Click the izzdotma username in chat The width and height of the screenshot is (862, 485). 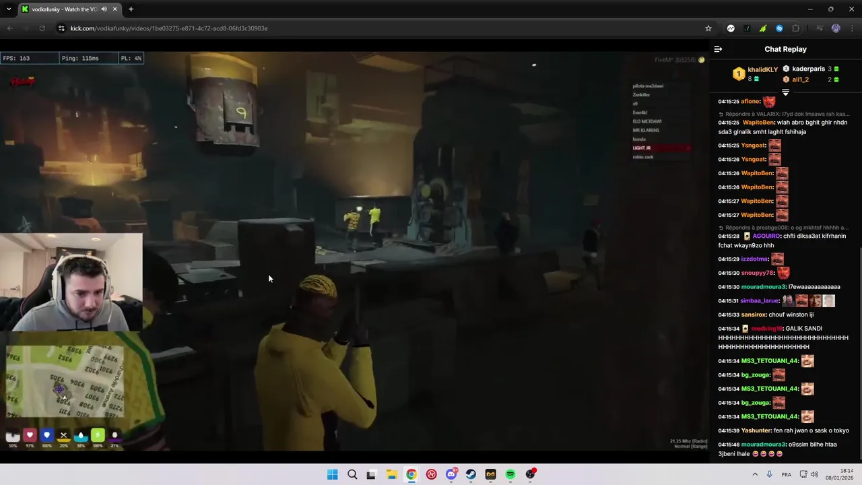point(754,259)
